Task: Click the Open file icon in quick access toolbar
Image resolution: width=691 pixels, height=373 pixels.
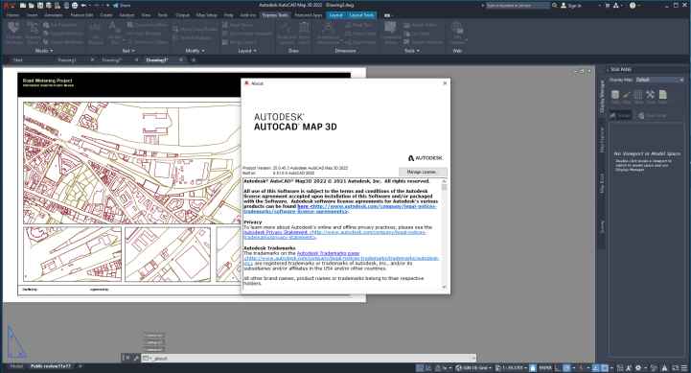Action: pos(32,6)
